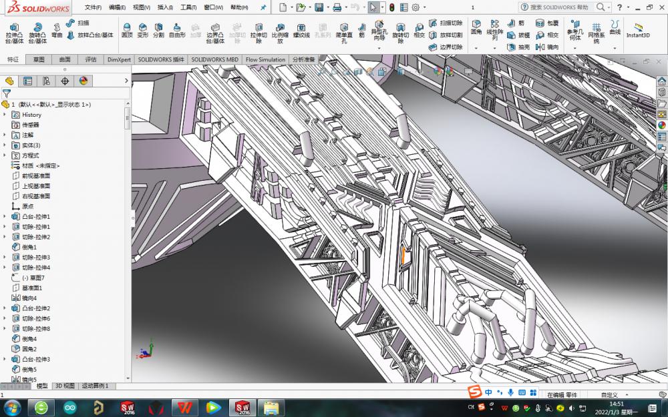
Task: Select the 线性阵列 linear pattern tool
Action: pos(494,29)
